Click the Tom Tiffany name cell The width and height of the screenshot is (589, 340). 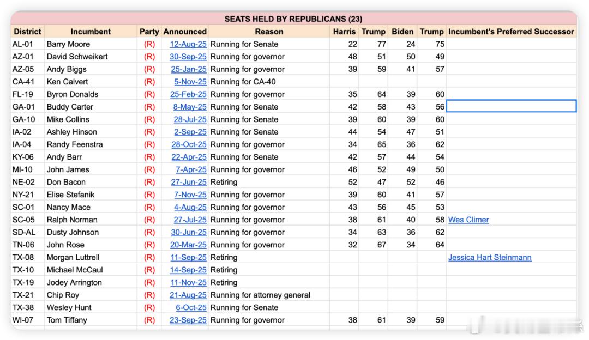[x=91, y=320]
